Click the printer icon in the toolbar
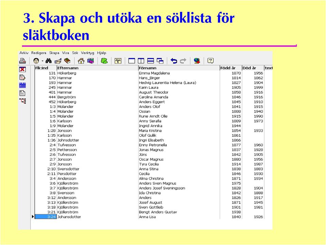Screen dimensions: 326x245 (22, 61)
